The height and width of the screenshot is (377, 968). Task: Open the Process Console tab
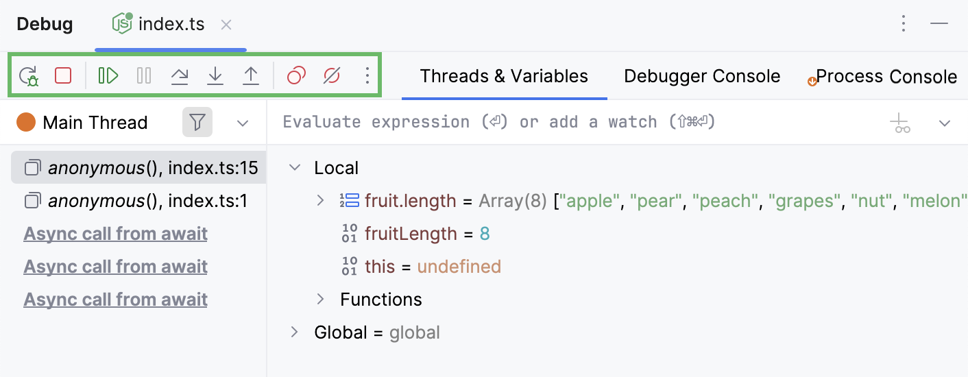886,77
